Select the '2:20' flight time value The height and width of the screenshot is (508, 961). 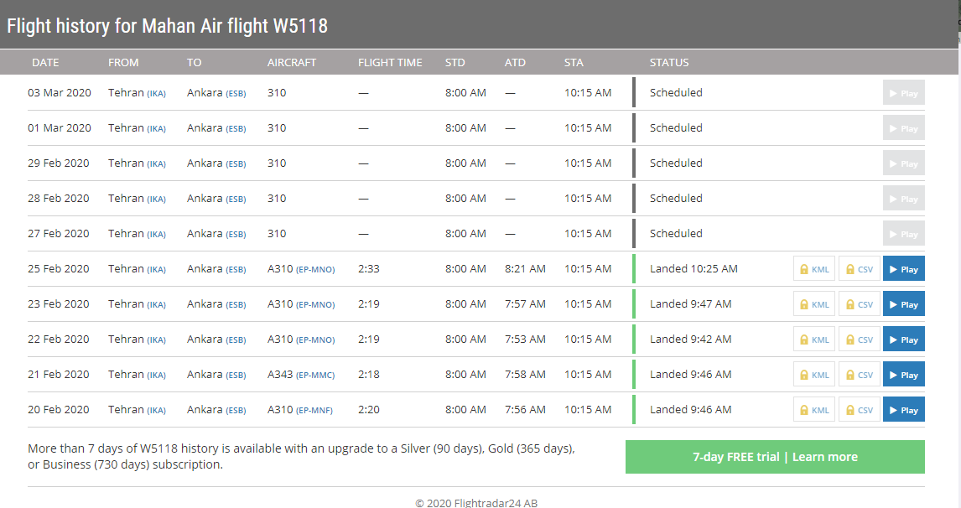[x=369, y=410]
